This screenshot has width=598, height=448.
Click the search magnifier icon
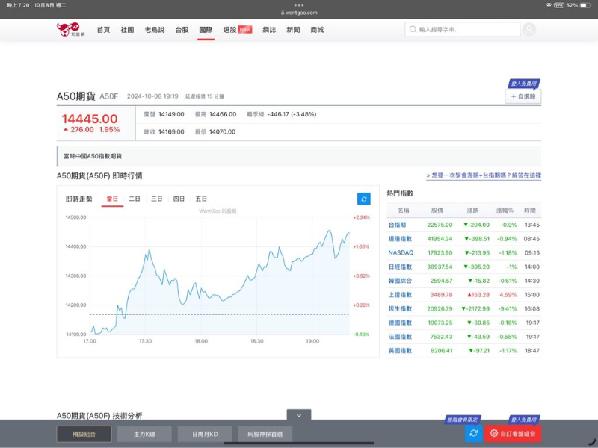pyautogui.click(x=413, y=30)
